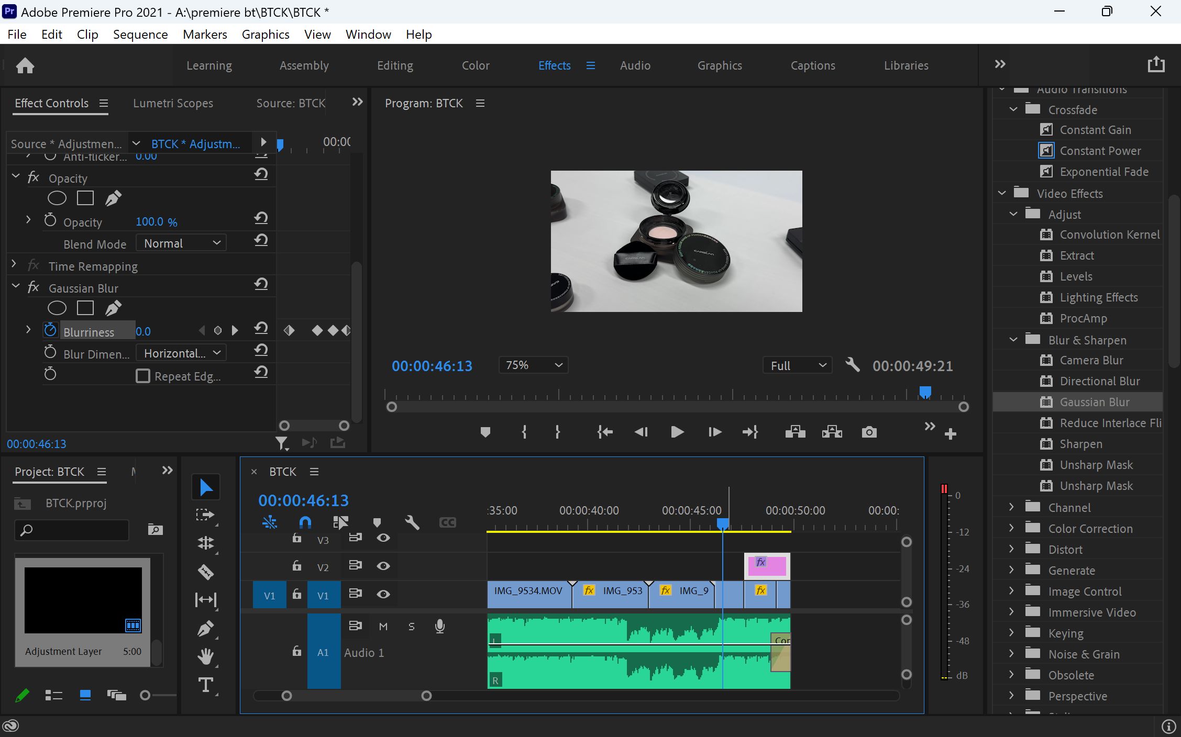This screenshot has width=1181, height=737.
Task: Toggle Snap in Timeline magnet icon
Action: click(x=305, y=522)
